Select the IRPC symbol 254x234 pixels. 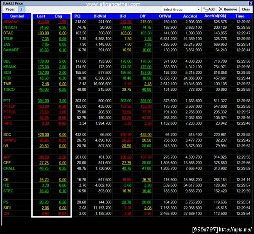pos(8,123)
